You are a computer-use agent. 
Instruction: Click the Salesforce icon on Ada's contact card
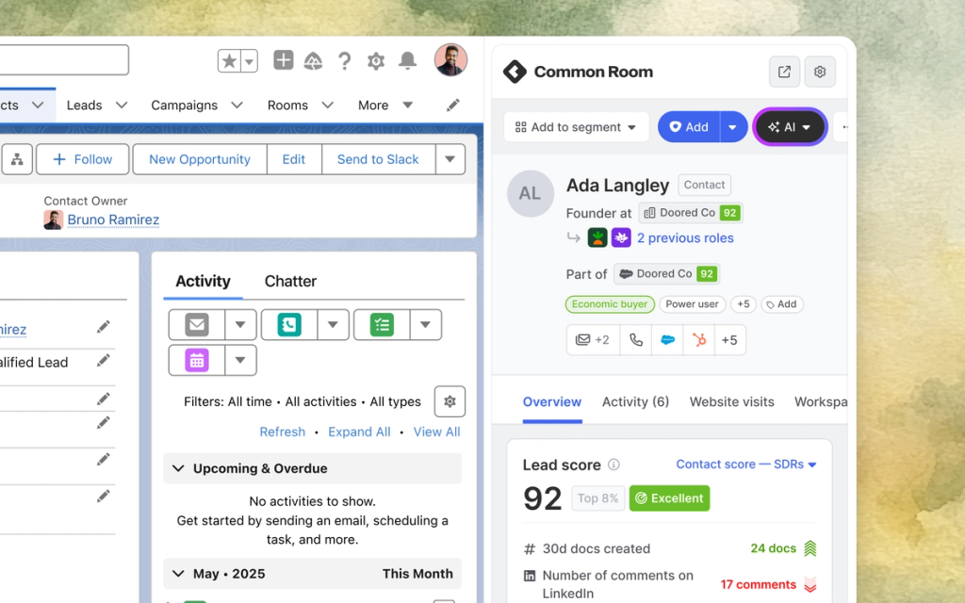pos(667,339)
